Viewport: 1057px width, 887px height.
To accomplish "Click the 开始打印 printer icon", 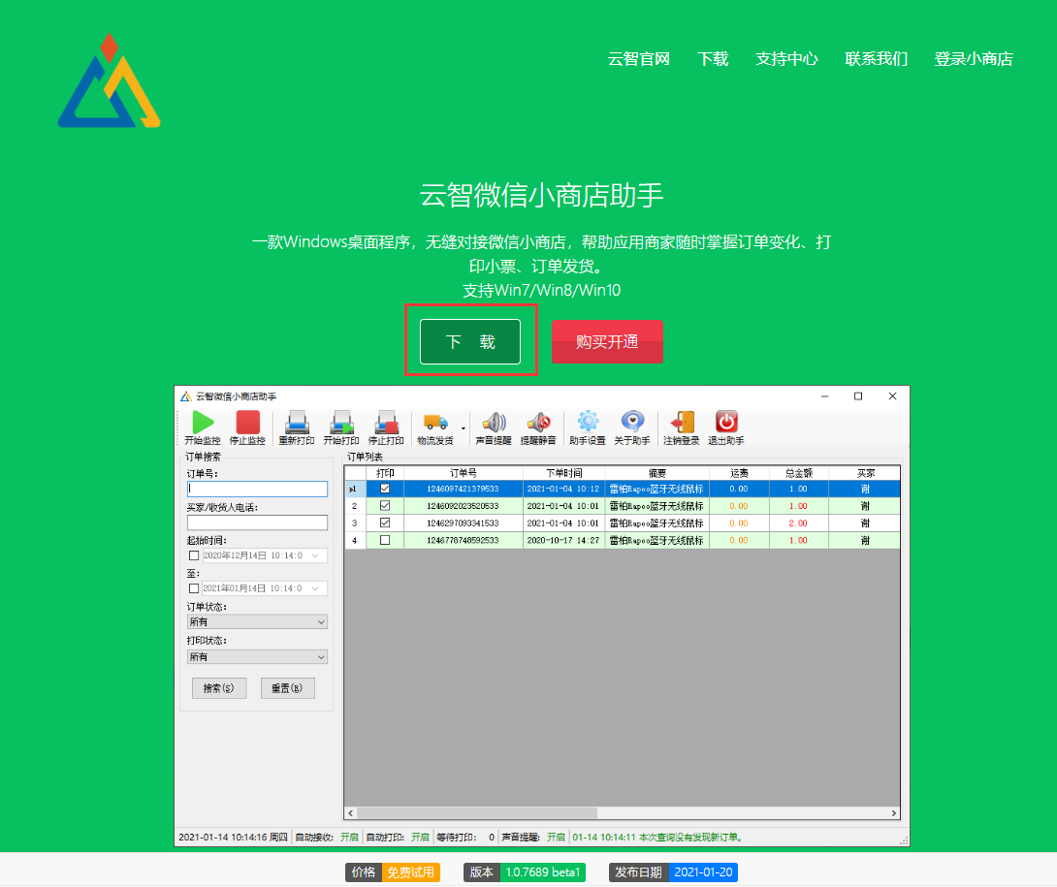I will [x=341, y=423].
